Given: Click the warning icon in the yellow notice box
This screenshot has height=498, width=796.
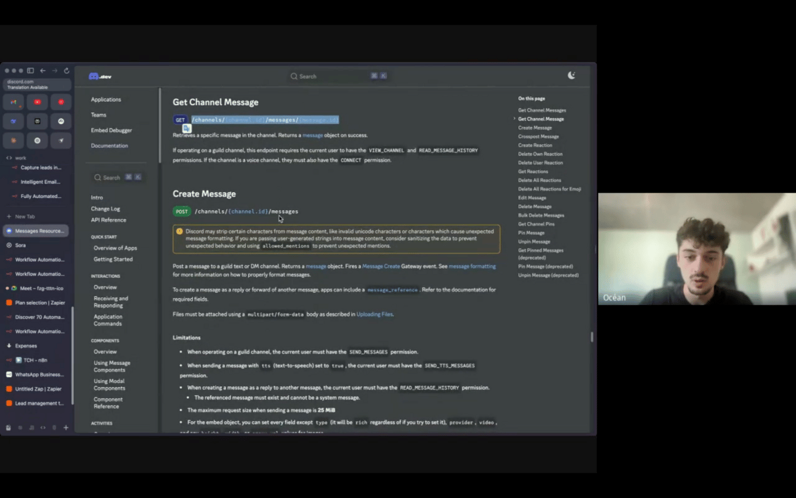Looking at the screenshot, I should (x=179, y=232).
